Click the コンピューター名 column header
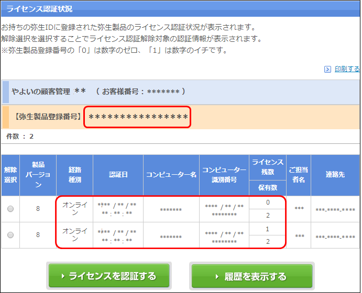 pyautogui.click(x=171, y=175)
